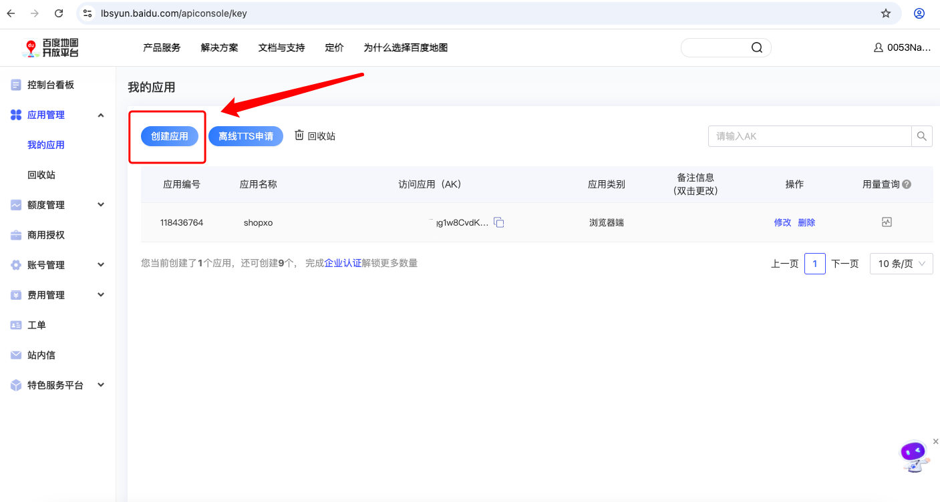The image size is (940, 502).
Task: Open the 定价 menu item
Action: (x=334, y=47)
